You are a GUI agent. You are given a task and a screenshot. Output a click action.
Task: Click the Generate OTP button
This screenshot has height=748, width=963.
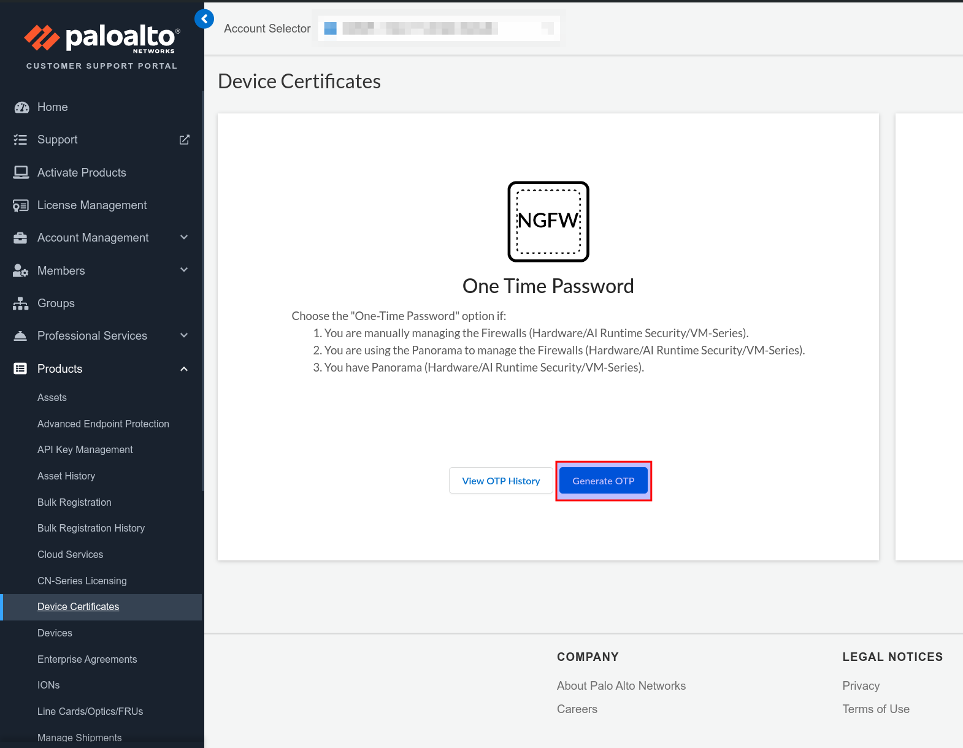(604, 481)
